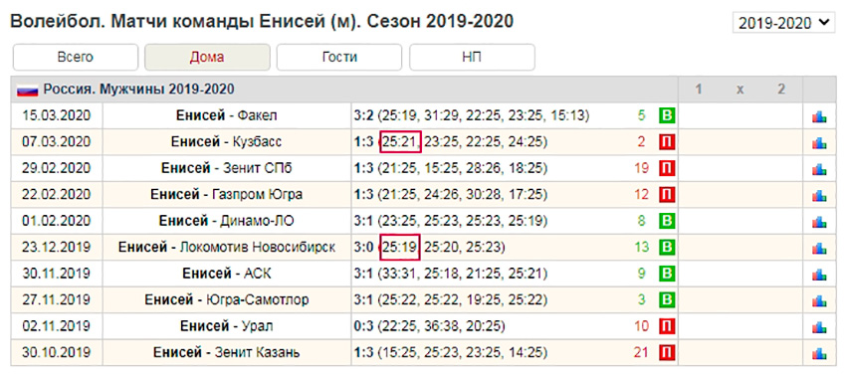Select the Дома tab
846x379 pixels.
pyautogui.click(x=207, y=57)
